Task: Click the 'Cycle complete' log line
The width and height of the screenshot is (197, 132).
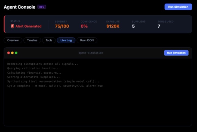Action: point(55,86)
